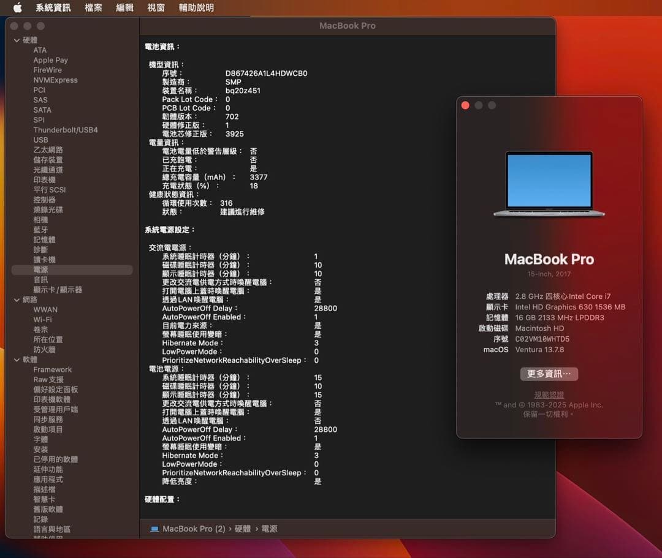
Task: Select 記憶體 in the sidebar
Action: 44,239
